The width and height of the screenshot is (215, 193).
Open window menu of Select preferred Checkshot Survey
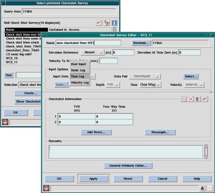coord(3,3)
